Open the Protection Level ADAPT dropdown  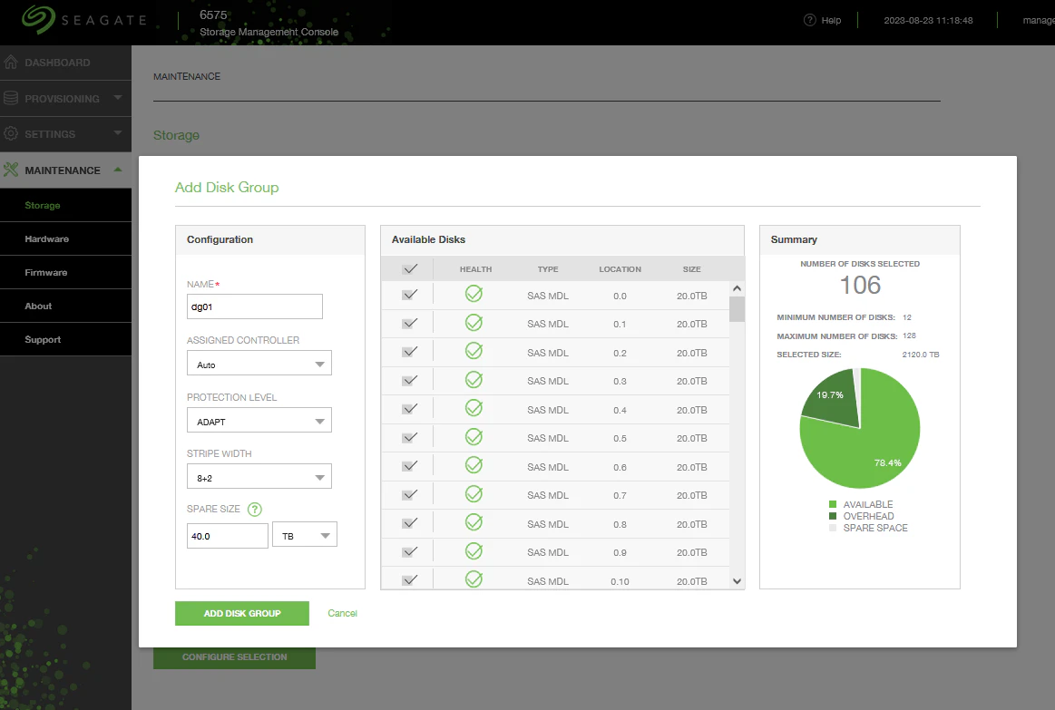click(259, 421)
